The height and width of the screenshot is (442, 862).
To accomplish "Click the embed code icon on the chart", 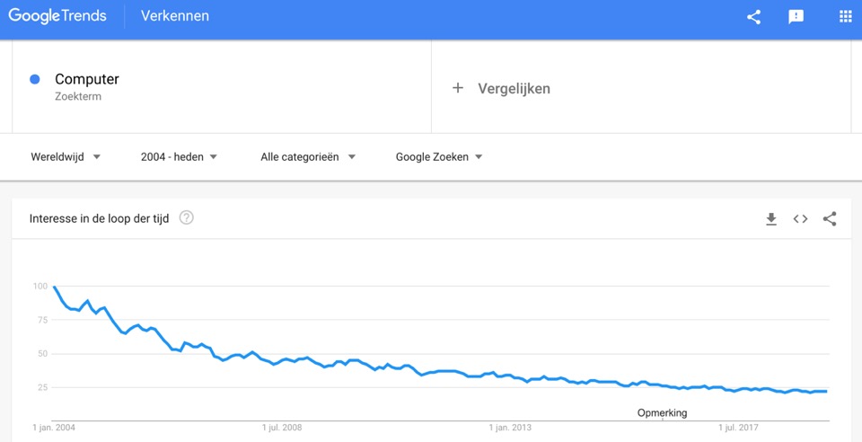I will click(x=800, y=219).
